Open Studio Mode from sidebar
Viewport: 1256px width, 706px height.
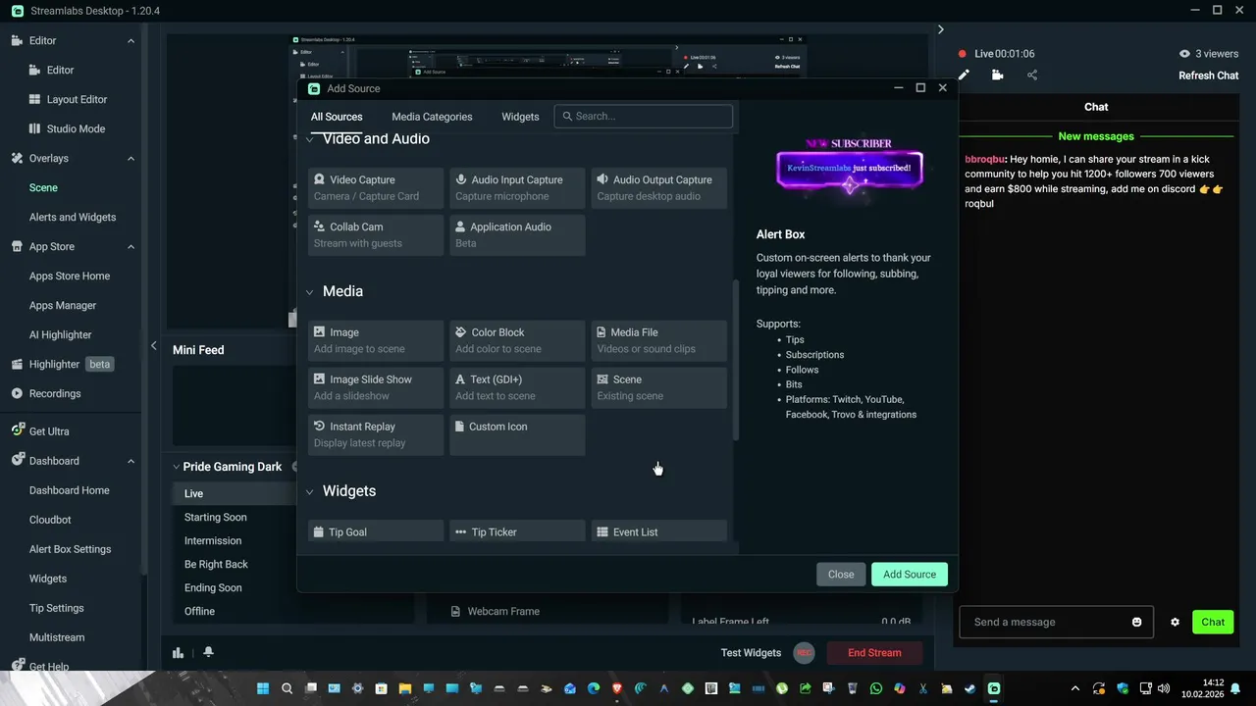76,128
